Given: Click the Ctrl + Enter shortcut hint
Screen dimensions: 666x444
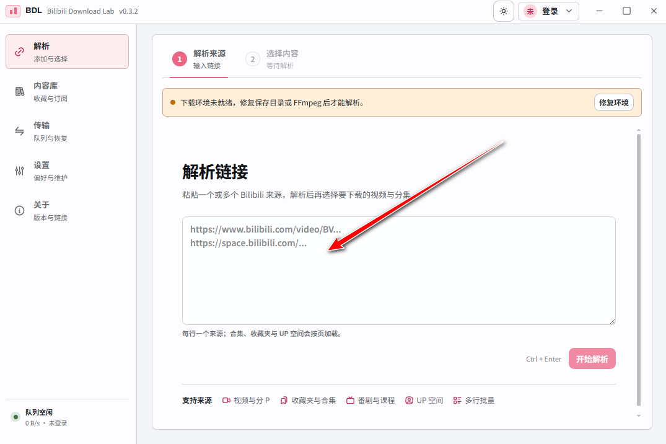Looking at the screenshot, I should pos(543,359).
